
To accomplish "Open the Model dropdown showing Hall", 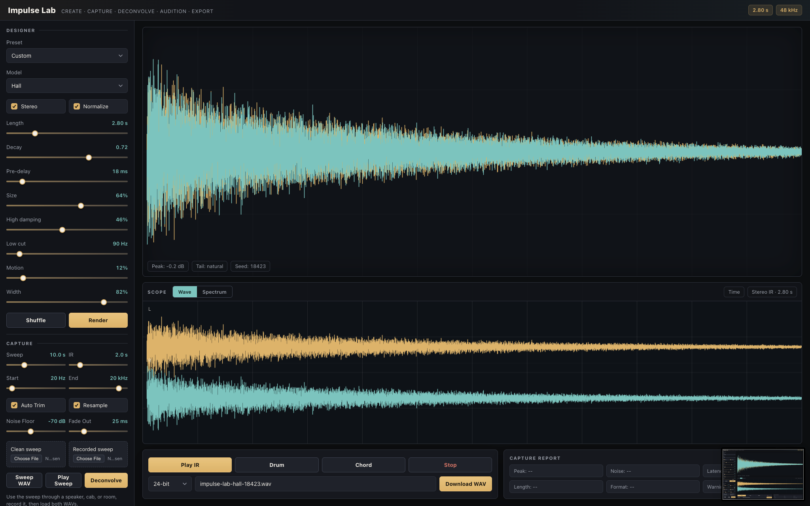I will pyautogui.click(x=67, y=86).
